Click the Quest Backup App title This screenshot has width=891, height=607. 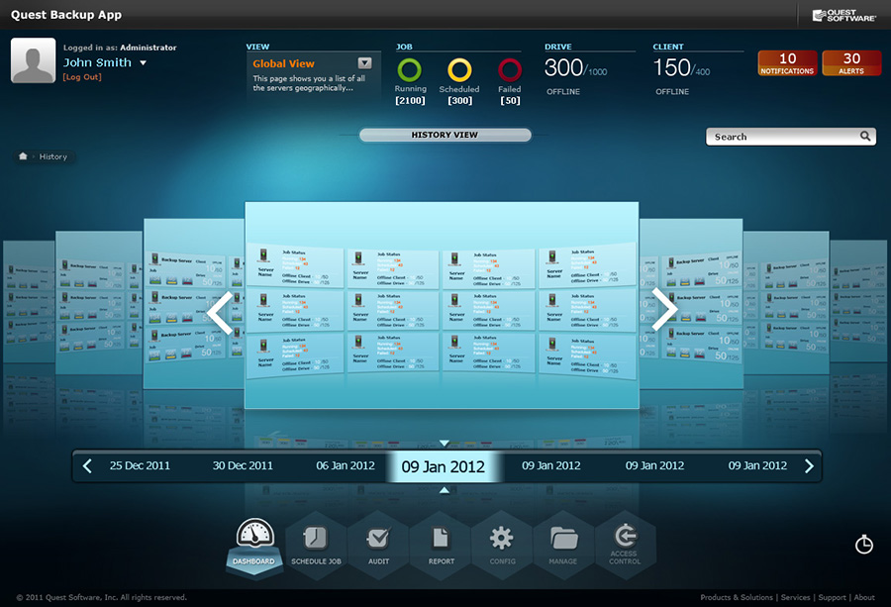point(66,15)
